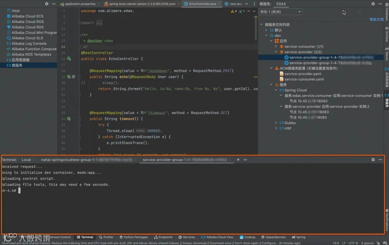Open Alibaba ROS Templates entry
This screenshot has height=245, width=389.
tap(31, 54)
